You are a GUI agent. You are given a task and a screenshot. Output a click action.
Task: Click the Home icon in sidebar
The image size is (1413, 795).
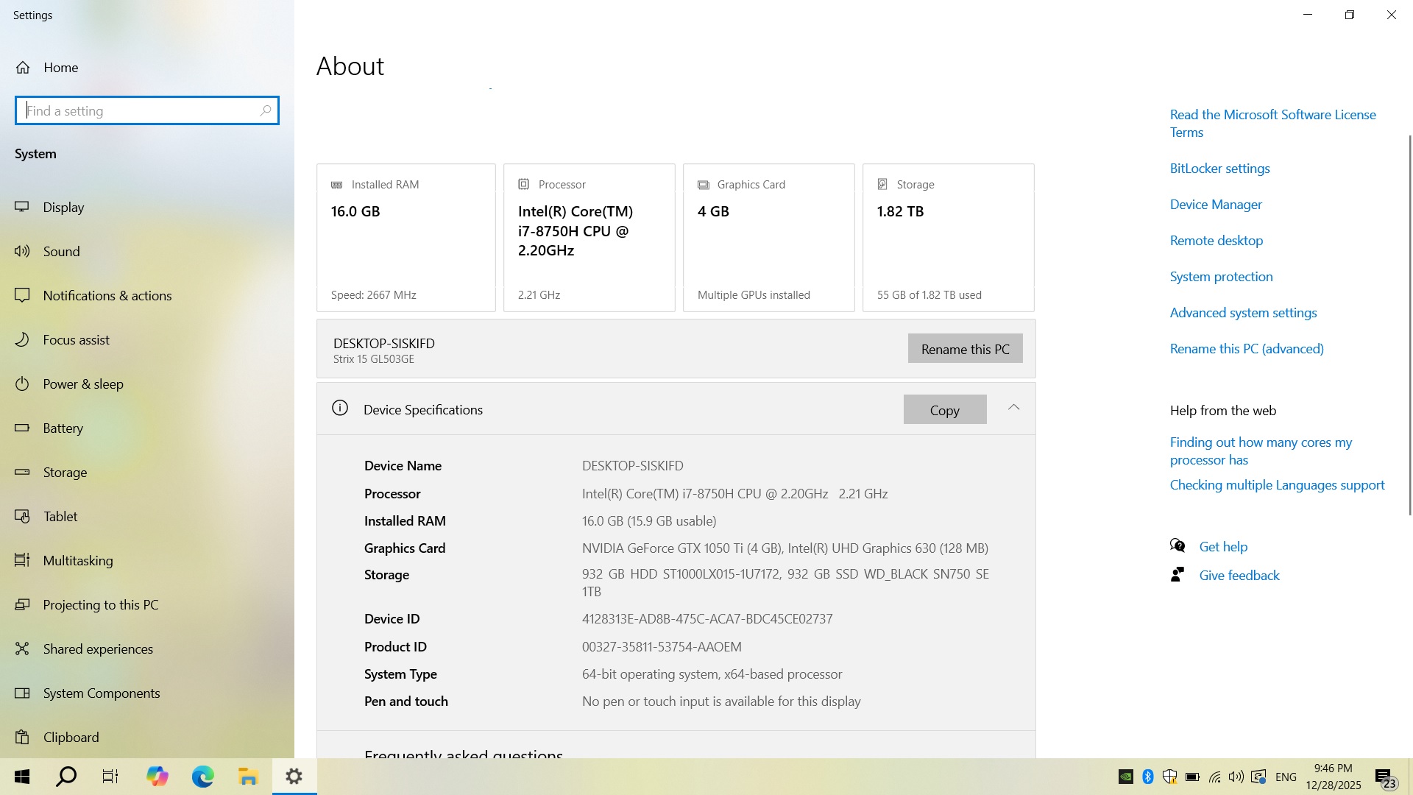pyautogui.click(x=23, y=68)
